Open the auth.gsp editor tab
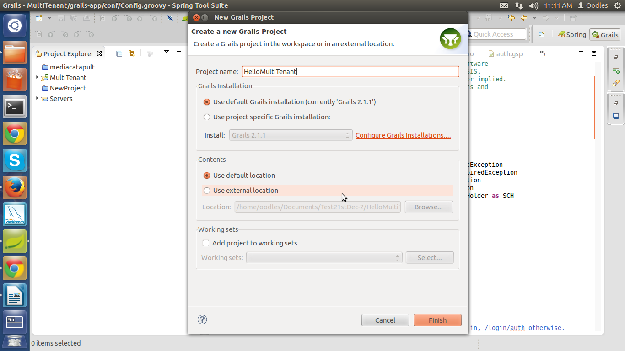The height and width of the screenshot is (351, 625). click(505, 54)
